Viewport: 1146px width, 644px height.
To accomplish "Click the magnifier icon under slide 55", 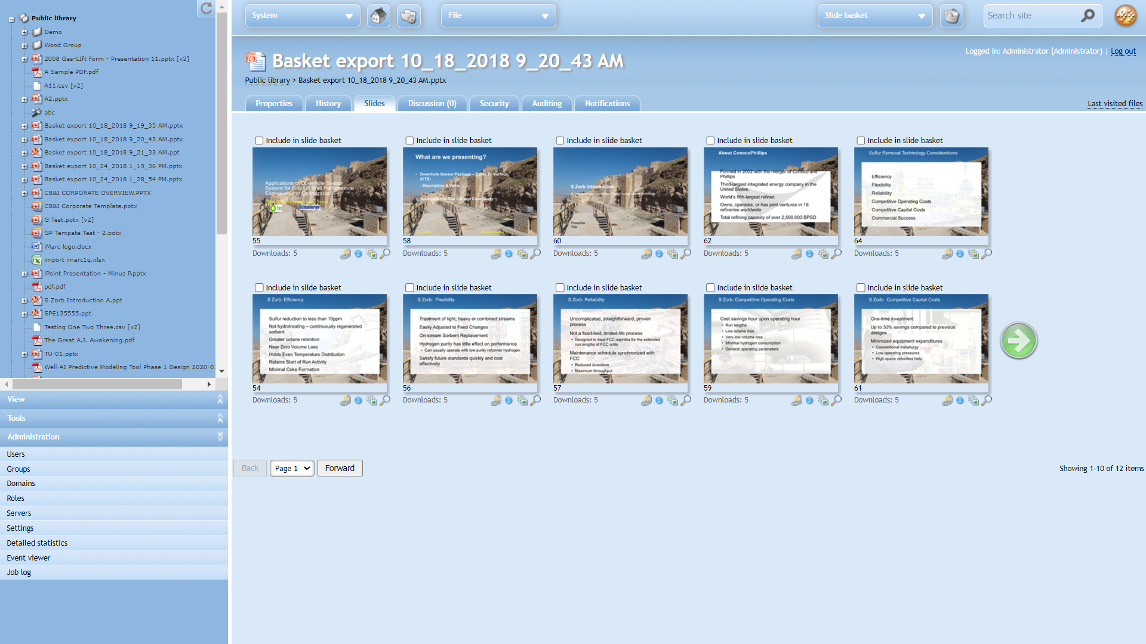I will 386,253.
